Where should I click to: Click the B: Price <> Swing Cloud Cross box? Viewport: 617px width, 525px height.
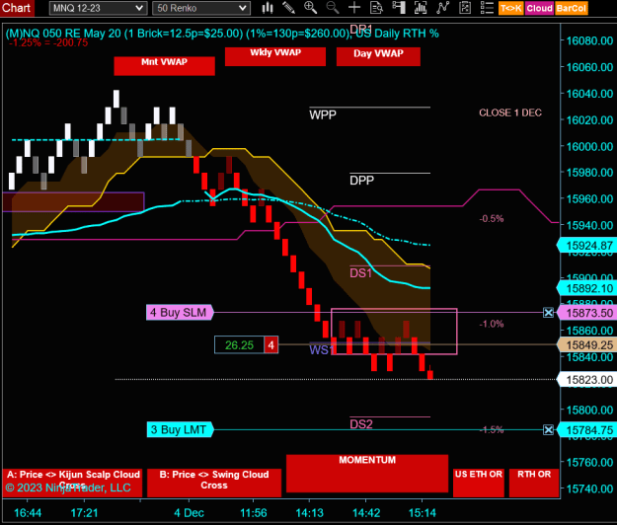[214, 483]
